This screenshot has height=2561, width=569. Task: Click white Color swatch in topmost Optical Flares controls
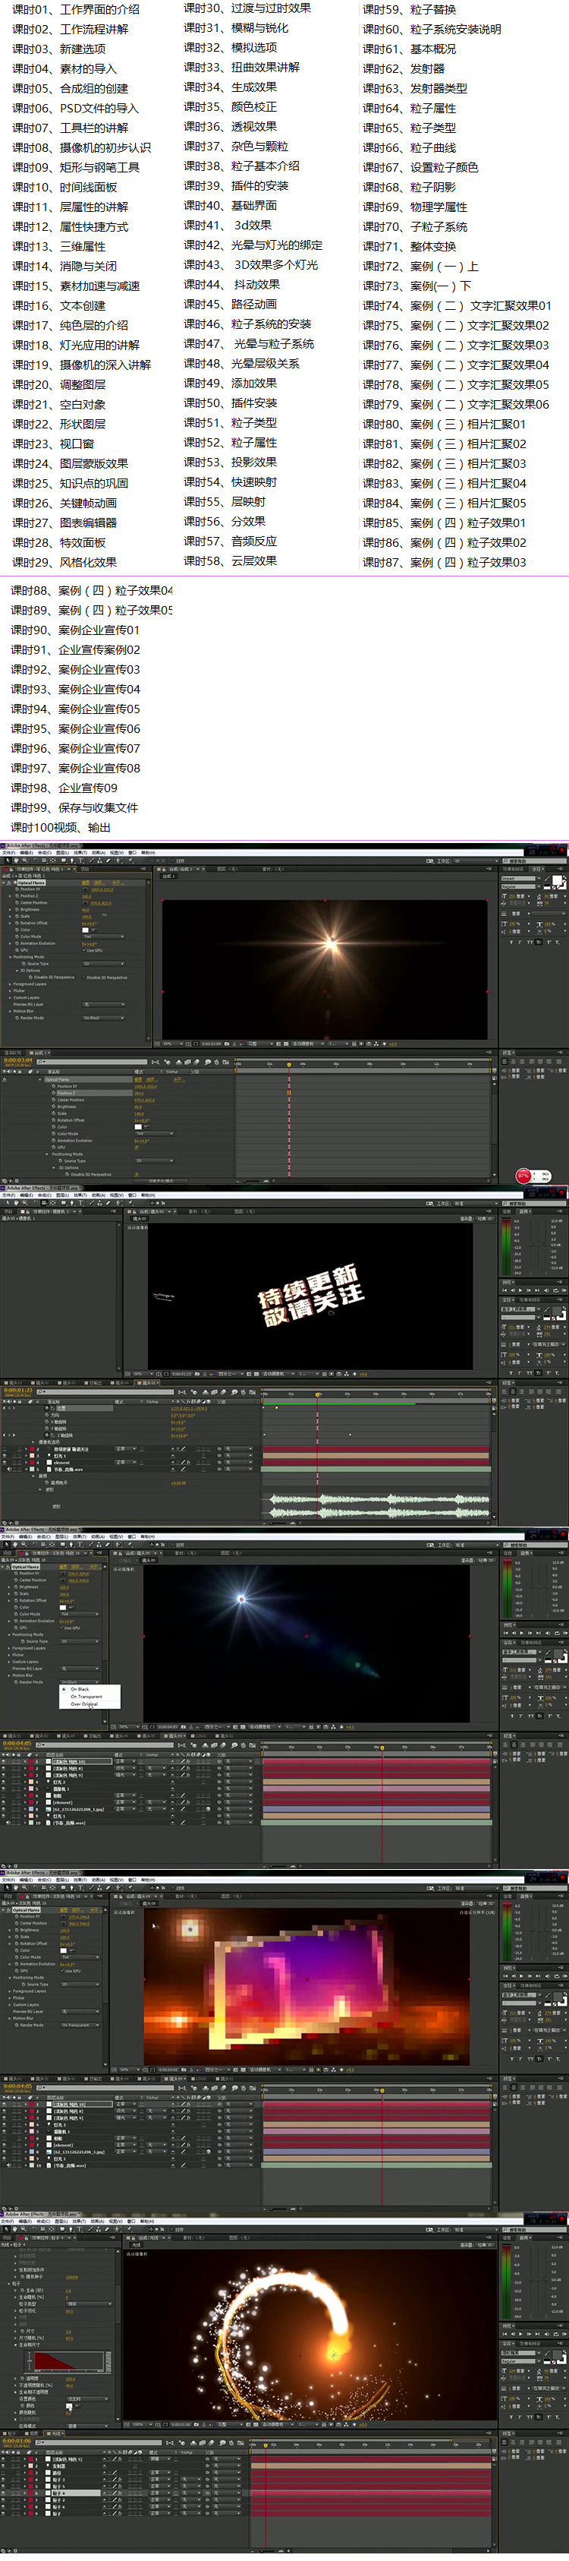point(84,930)
